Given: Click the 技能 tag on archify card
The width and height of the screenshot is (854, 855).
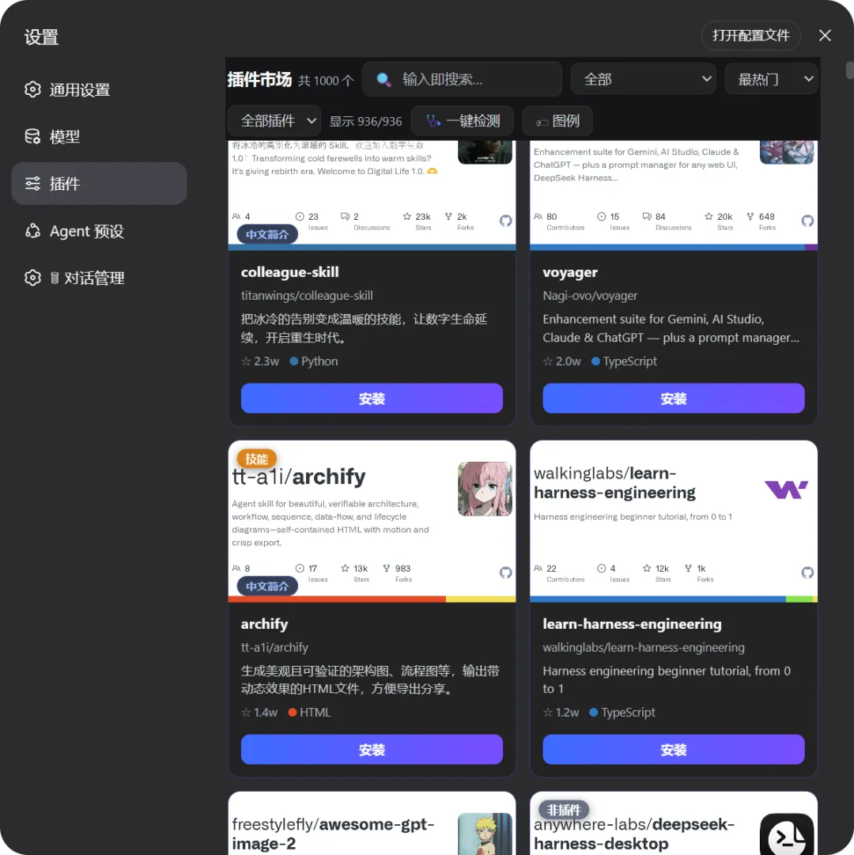Looking at the screenshot, I should pyautogui.click(x=257, y=459).
